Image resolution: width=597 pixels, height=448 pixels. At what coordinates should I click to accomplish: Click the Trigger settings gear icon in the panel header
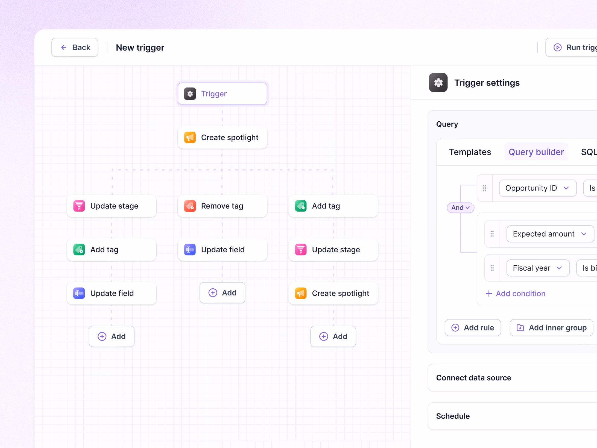pos(438,83)
